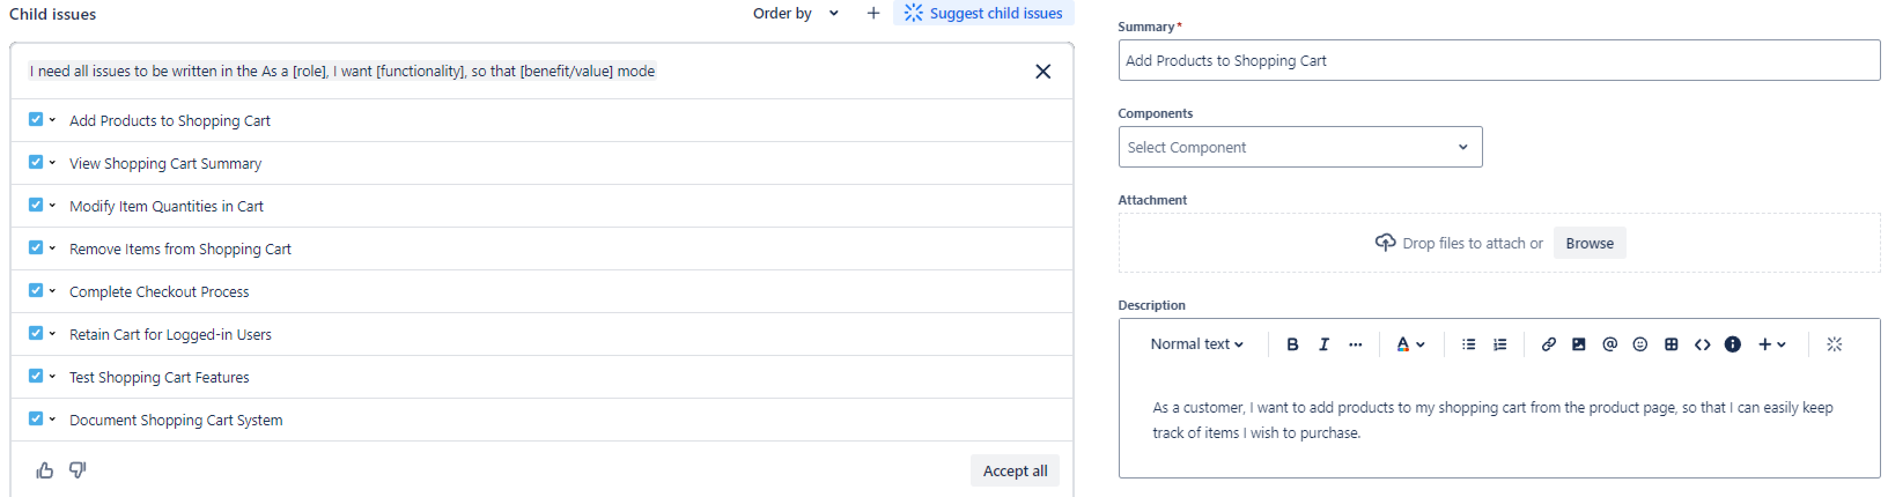Click the Suggest child issues button
Image resolution: width=1888 pixels, height=497 pixels.
pos(983,13)
